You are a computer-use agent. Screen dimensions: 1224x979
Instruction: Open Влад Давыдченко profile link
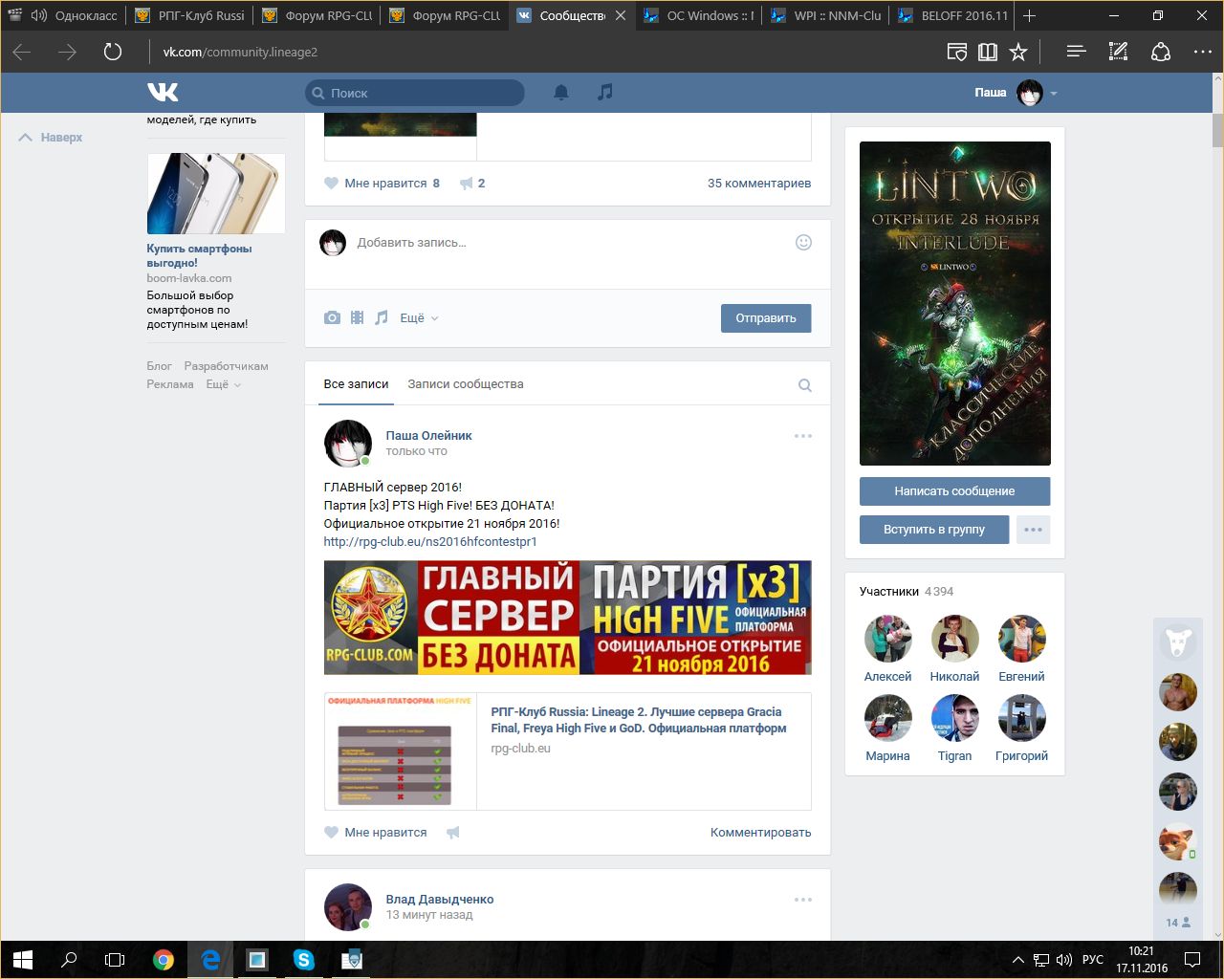click(440, 900)
